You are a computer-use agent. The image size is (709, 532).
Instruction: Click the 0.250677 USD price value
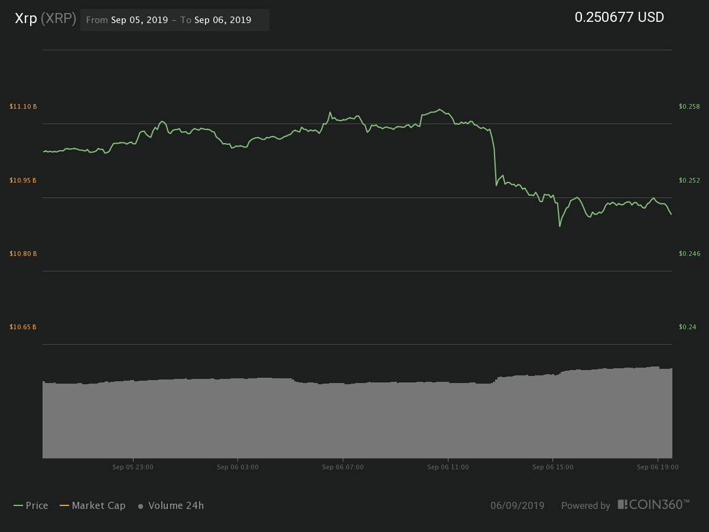[619, 18]
